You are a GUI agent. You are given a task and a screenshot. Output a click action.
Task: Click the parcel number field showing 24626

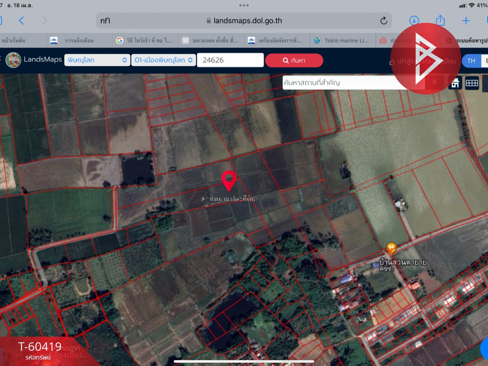230,60
